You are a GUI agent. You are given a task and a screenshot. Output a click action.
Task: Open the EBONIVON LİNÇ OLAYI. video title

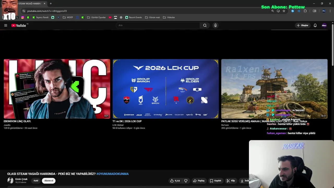(x=17, y=121)
